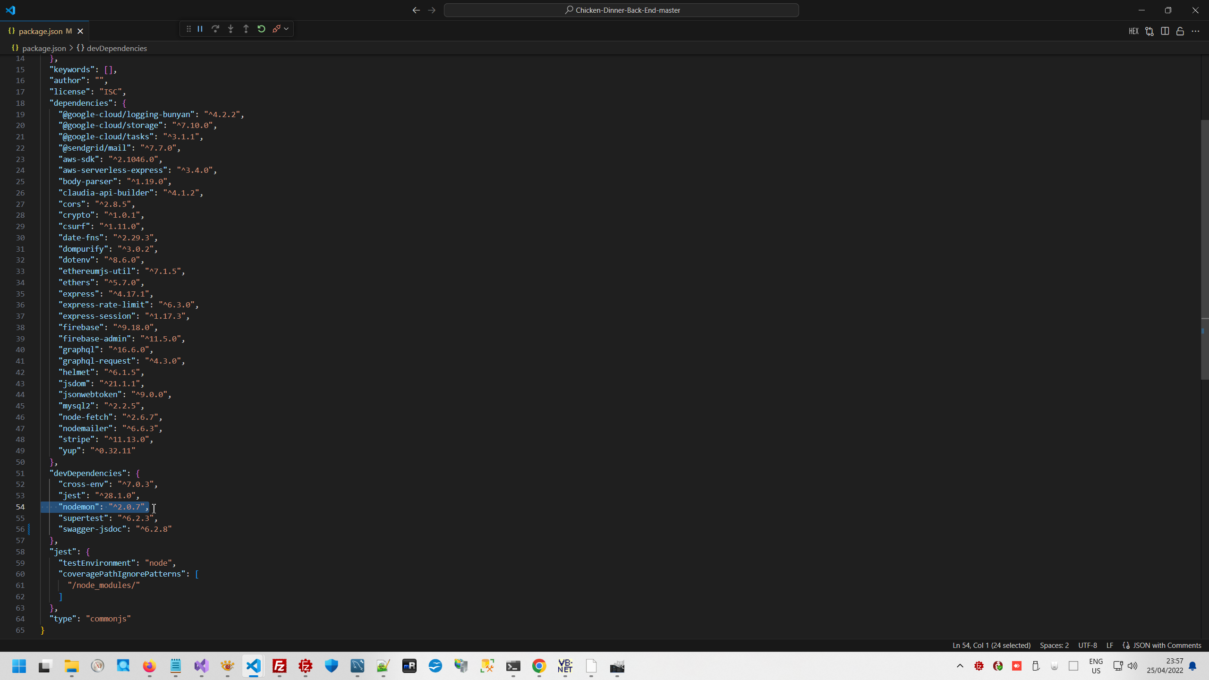Expand the package.json breadcrumb
The width and height of the screenshot is (1209, 680).
click(x=43, y=48)
